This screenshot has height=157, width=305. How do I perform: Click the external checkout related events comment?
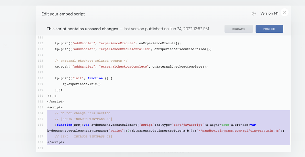91,61
